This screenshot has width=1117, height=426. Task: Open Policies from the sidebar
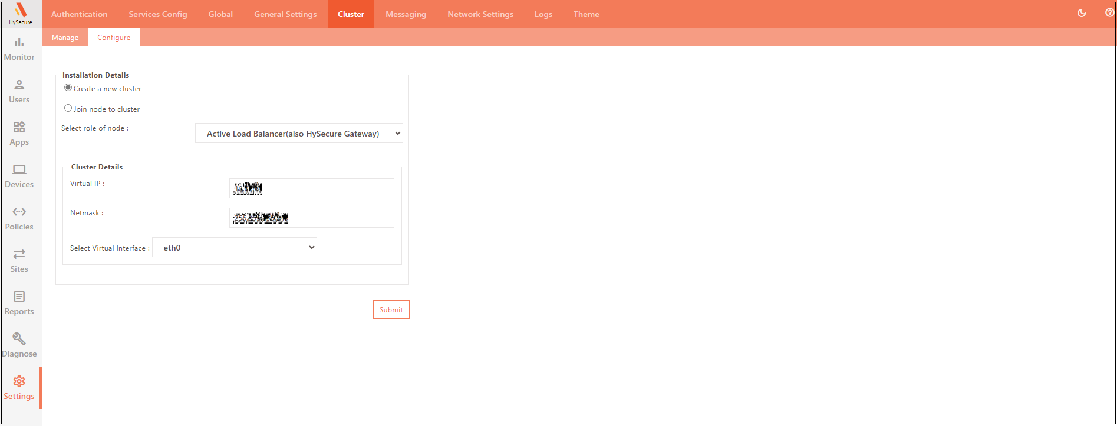coord(19,218)
